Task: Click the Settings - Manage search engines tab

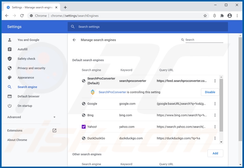Action: click(x=32, y=7)
